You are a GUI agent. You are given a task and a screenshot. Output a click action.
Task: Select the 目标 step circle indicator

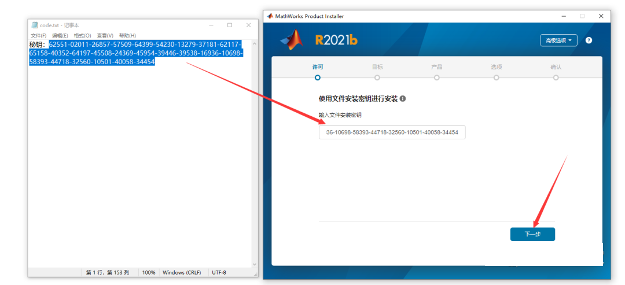377,77
